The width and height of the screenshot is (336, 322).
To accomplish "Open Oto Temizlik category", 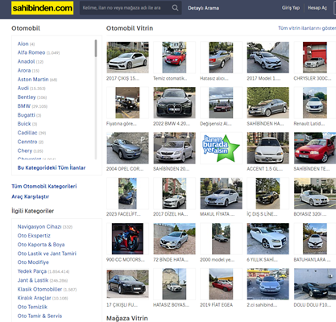I will pos(32,307).
